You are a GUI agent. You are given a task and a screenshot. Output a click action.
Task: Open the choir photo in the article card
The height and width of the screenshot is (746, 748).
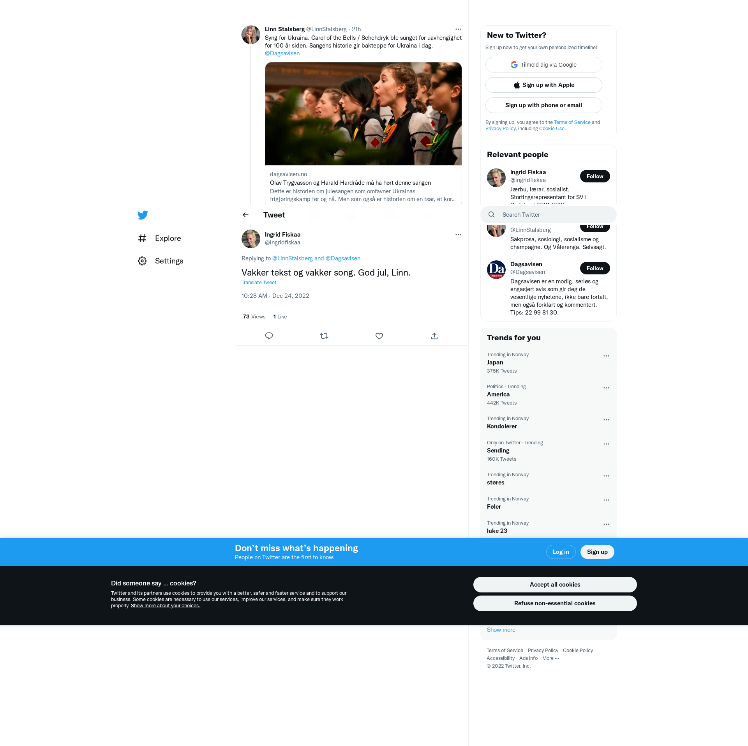point(363,114)
